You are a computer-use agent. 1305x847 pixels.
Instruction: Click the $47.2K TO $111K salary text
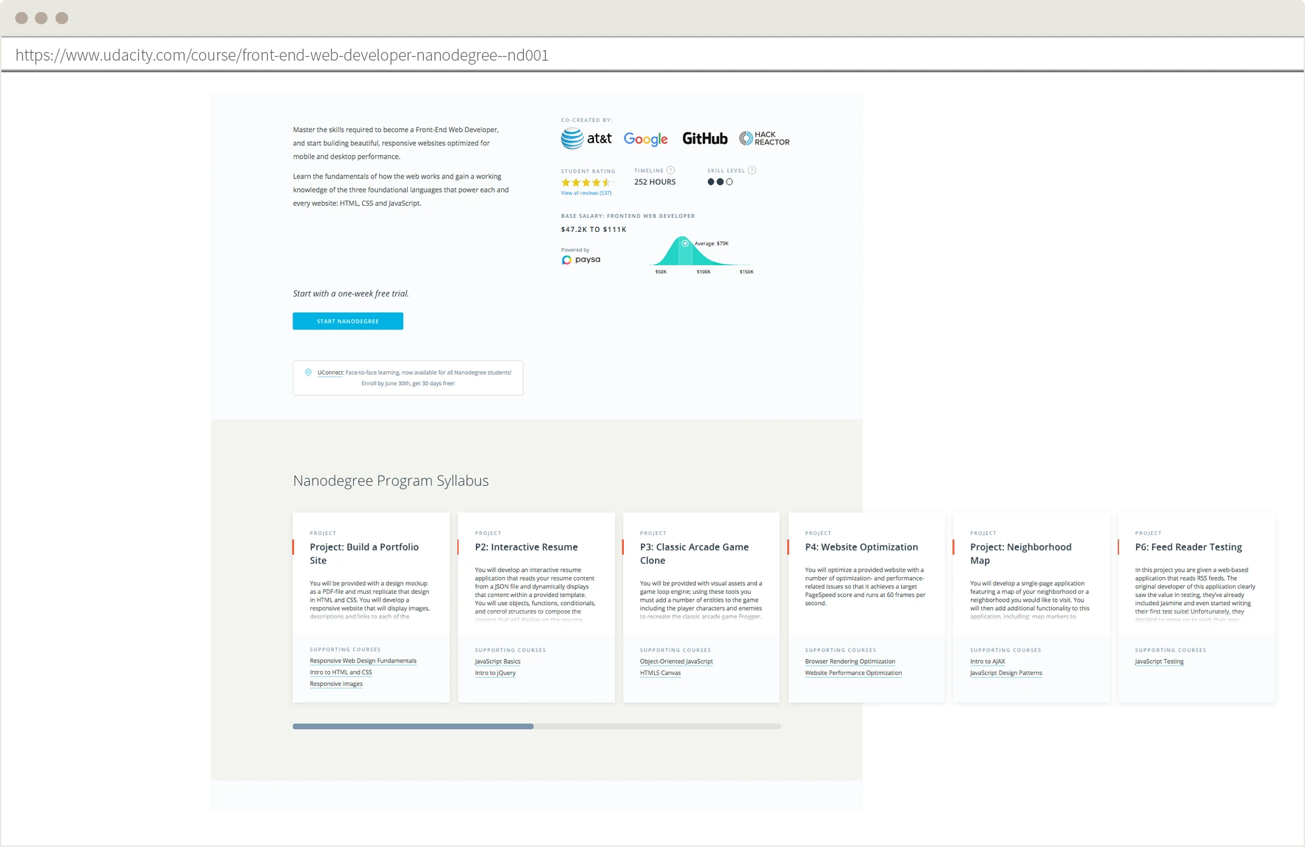point(594,229)
